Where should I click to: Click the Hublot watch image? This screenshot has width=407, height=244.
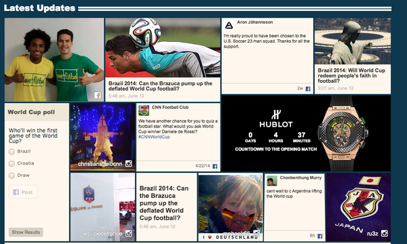pos(343,134)
